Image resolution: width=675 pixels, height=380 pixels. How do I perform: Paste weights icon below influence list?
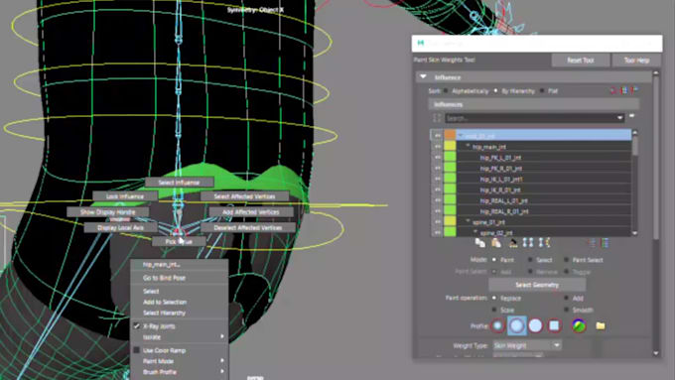point(496,243)
